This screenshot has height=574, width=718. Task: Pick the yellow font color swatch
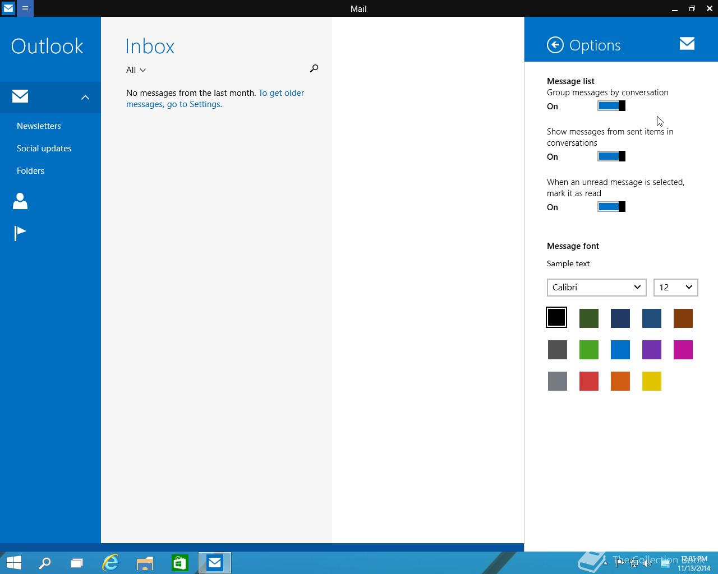(x=652, y=381)
